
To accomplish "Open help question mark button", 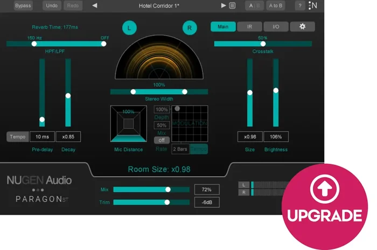I will (x=300, y=5).
